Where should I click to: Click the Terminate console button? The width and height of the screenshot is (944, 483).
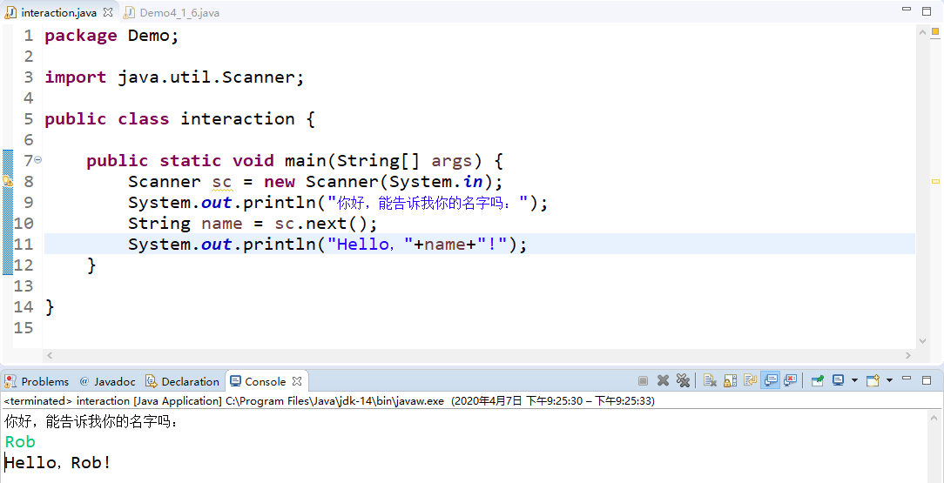coord(643,381)
